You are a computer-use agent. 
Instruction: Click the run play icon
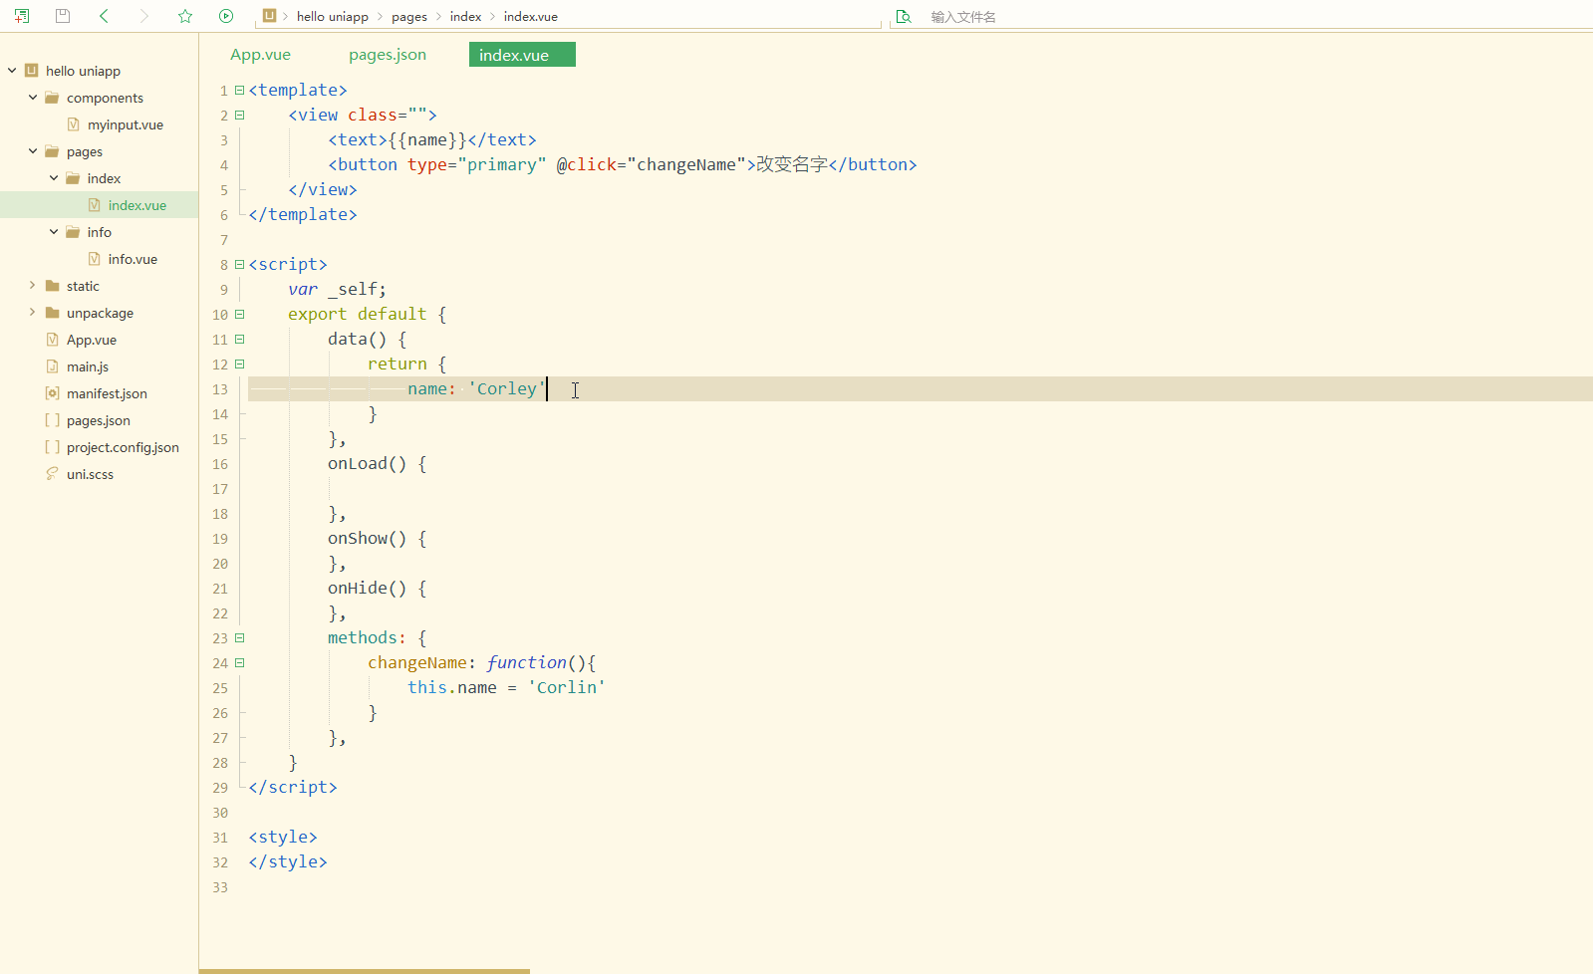(x=226, y=16)
